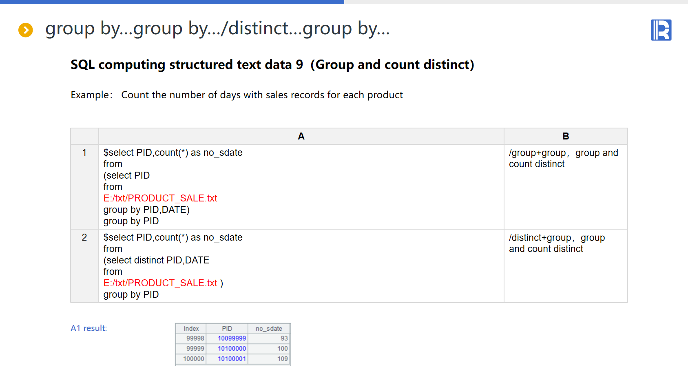The image size is (688, 387).
Task: Click the red file path in row 2
Action: 160,283
